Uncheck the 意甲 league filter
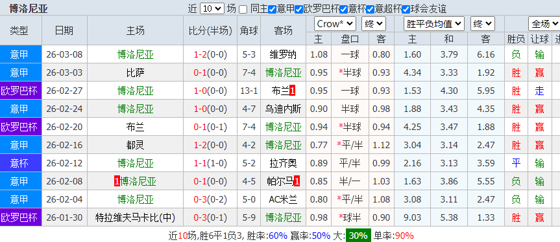 272,9
